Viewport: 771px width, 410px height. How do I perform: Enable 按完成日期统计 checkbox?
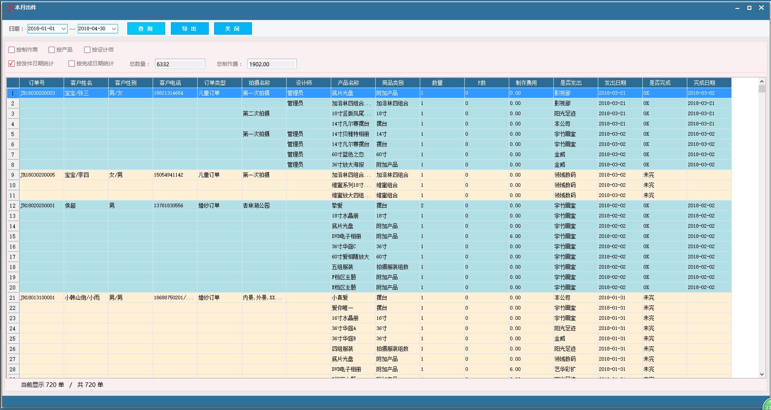(72, 64)
